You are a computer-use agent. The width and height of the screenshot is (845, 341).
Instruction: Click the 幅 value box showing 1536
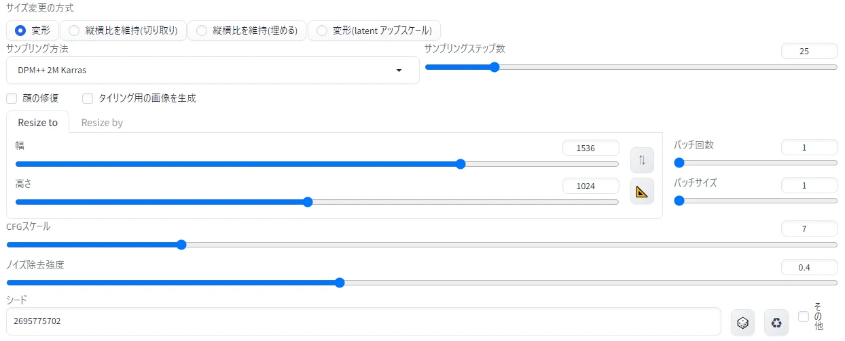[x=591, y=148]
